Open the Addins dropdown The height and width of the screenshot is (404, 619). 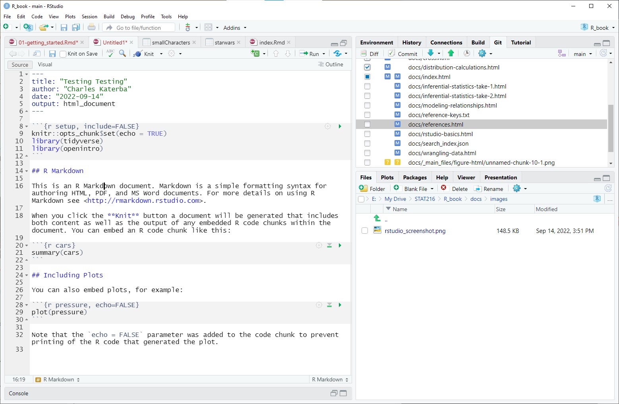[x=235, y=28]
